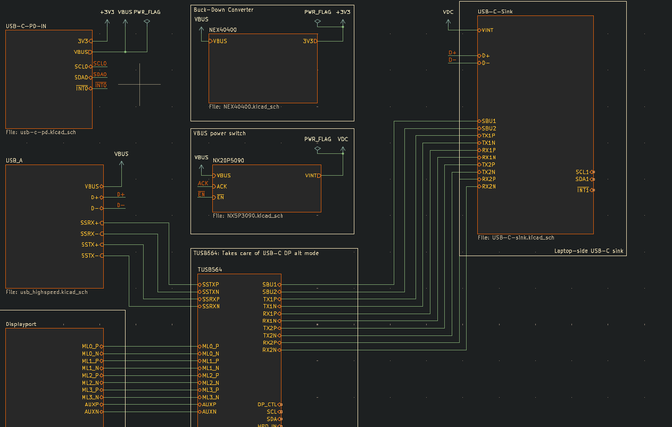Select VDC power symbol wired to USB-C-Sink VINT
The height and width of the screenshot is (427, 672).
[448, 18]
